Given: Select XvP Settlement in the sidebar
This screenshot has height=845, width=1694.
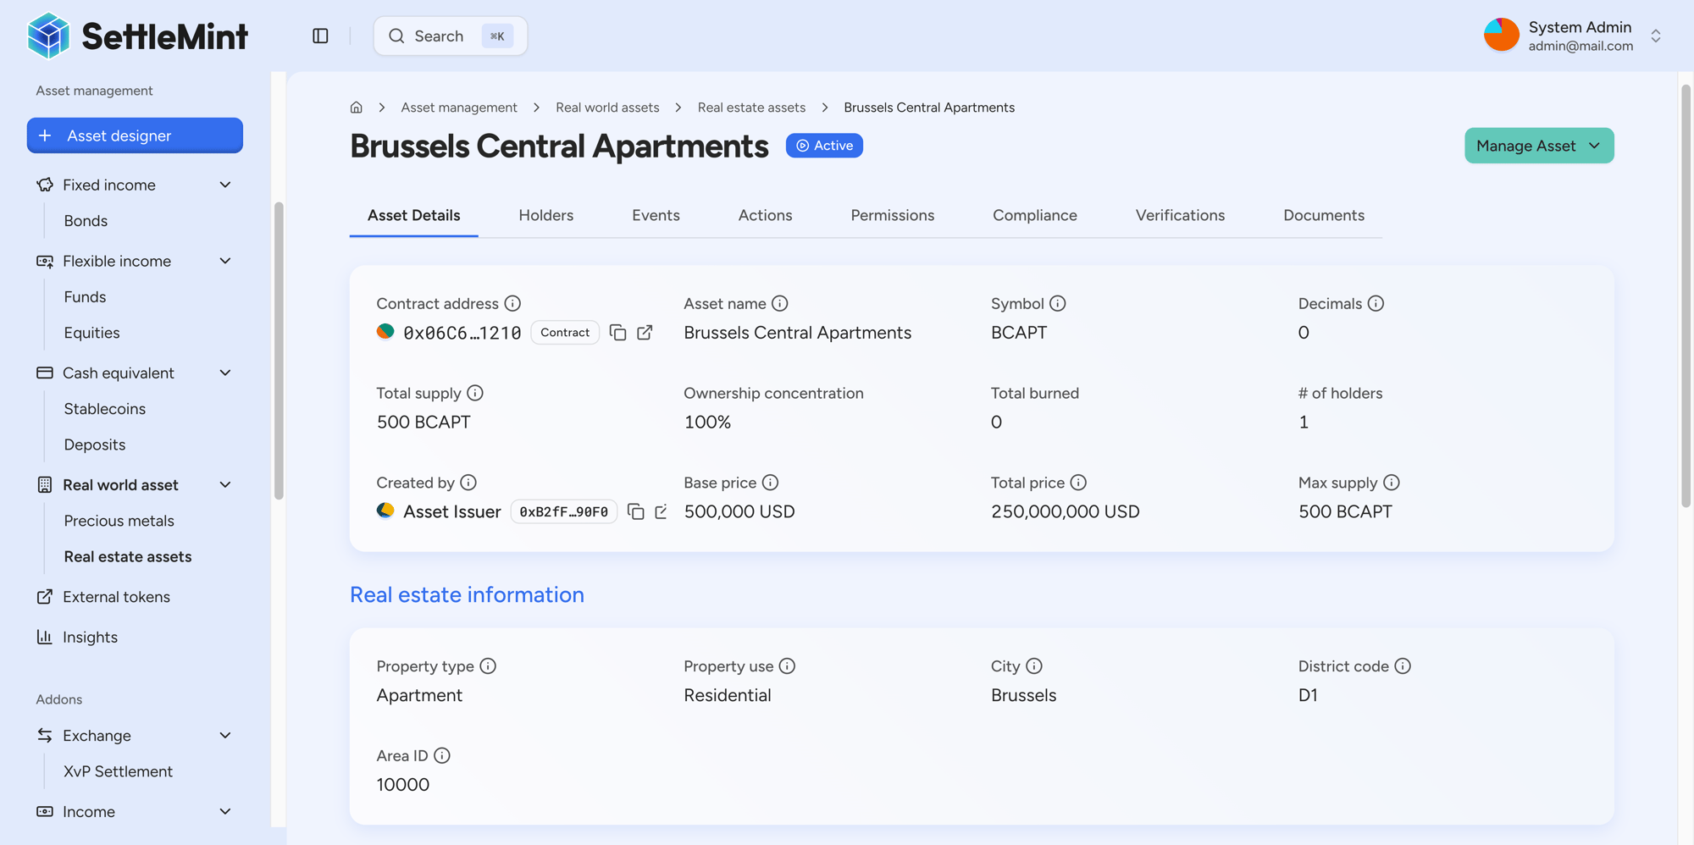Looking at the screenshot, I should coord(118,771).
